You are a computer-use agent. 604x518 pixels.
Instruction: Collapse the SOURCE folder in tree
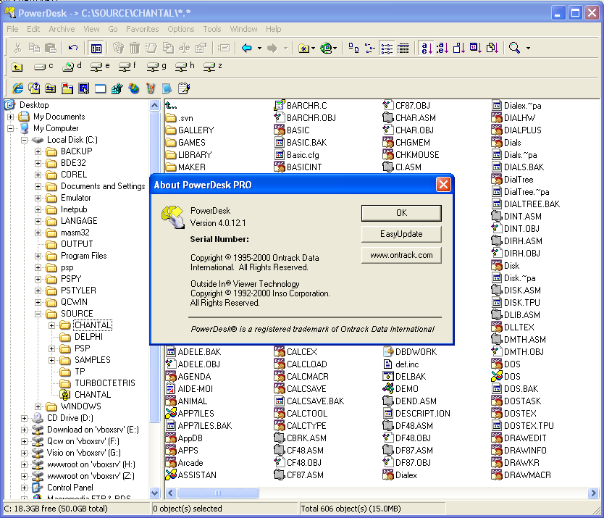tap(38, 314)
